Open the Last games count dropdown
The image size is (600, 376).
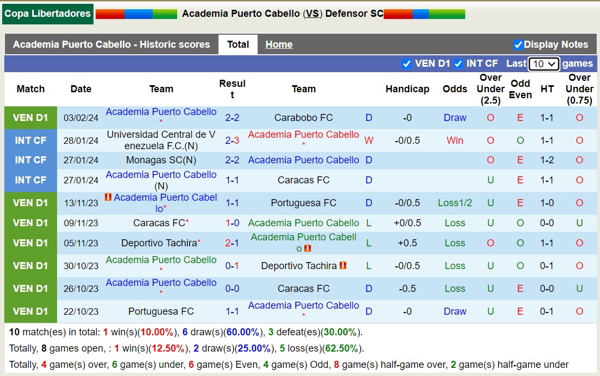tap(543, 63)
